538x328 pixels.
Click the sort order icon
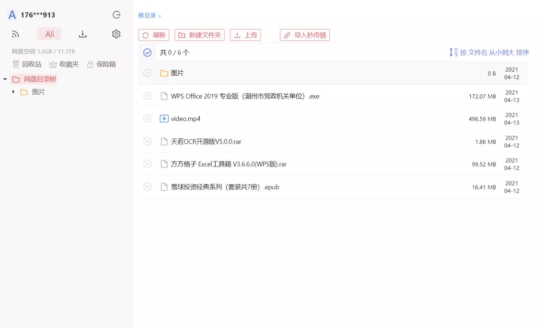pyautogui.click(x=453, y=52)
